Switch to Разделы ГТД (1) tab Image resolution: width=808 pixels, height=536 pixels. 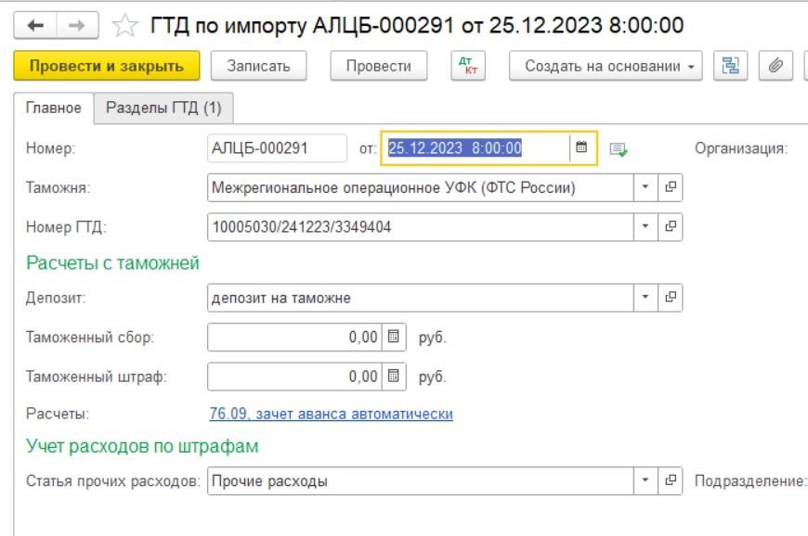click(x=163, y=108)
